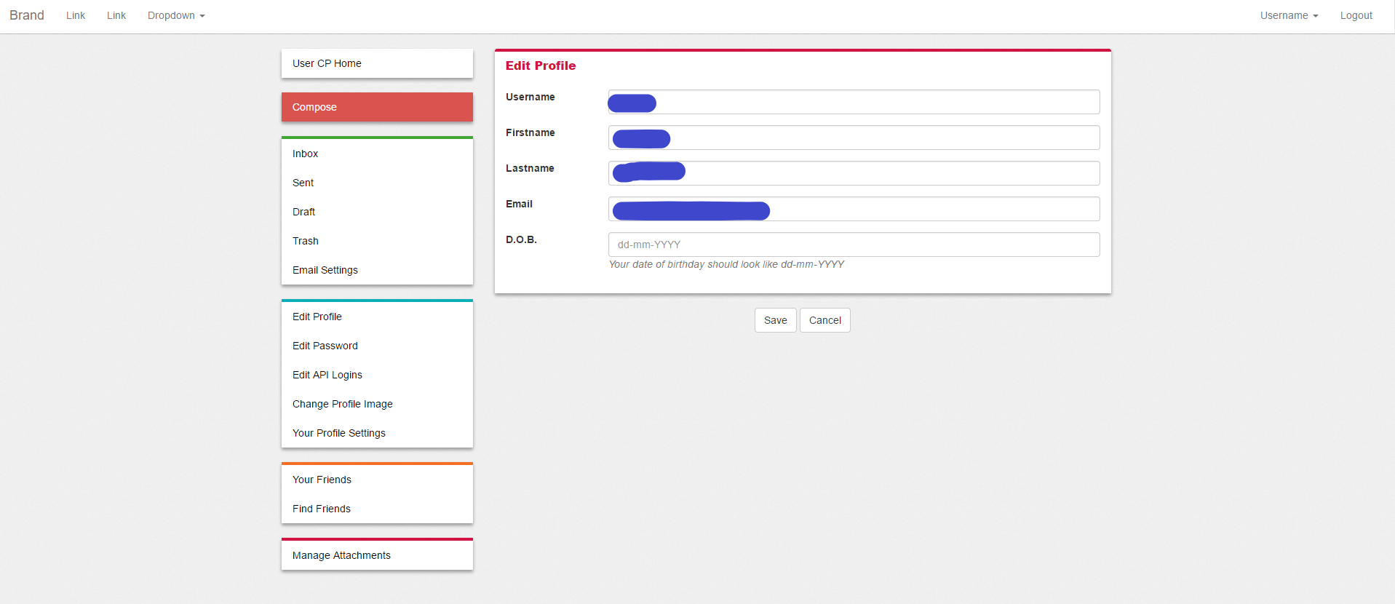This screenshot has width=1395, height=604.
Task: Open Manage Attachments
Action: 377,555
